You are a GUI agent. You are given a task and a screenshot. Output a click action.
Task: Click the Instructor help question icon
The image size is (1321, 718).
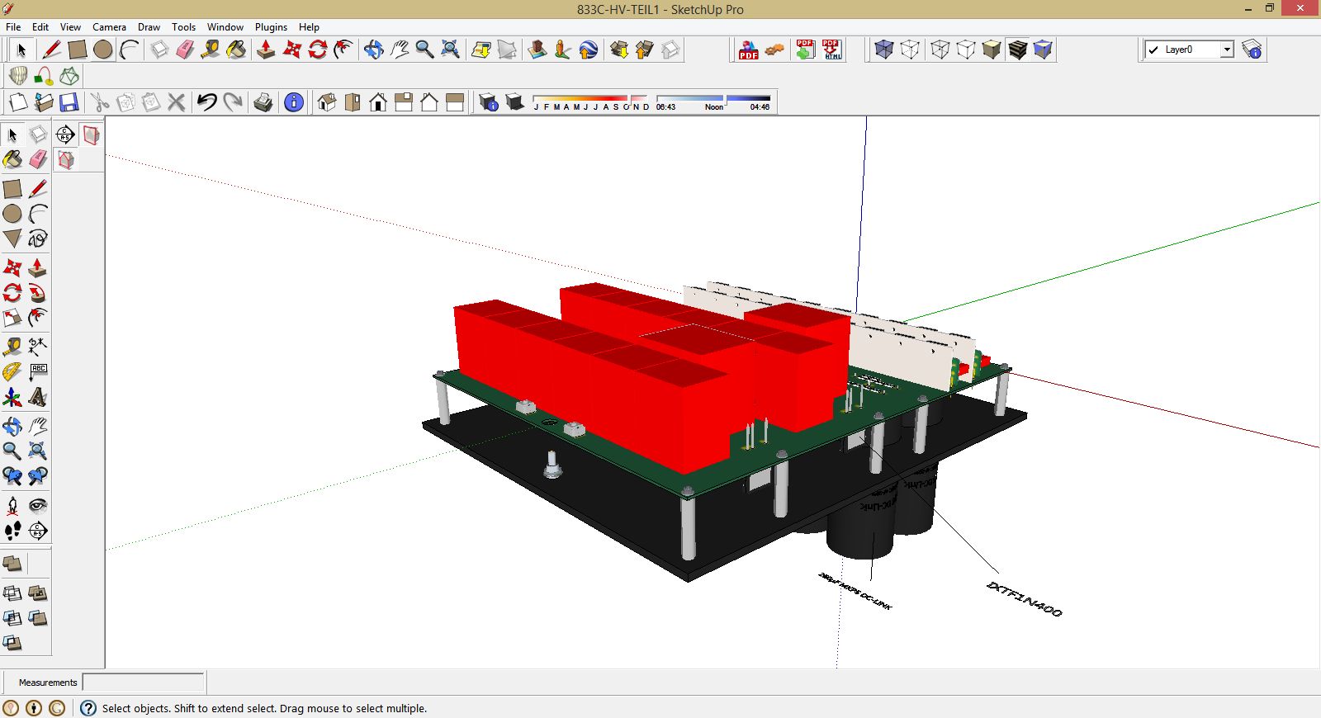tap(88, 708)
